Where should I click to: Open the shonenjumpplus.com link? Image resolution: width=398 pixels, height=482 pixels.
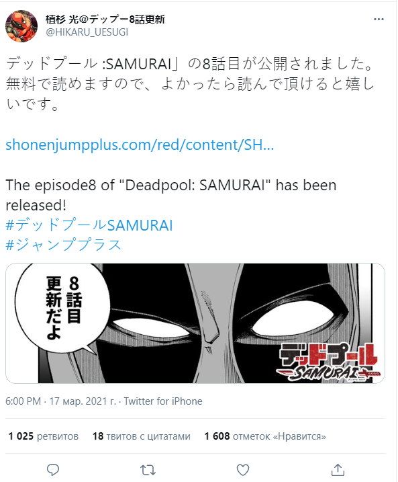[x=140, y=145]
